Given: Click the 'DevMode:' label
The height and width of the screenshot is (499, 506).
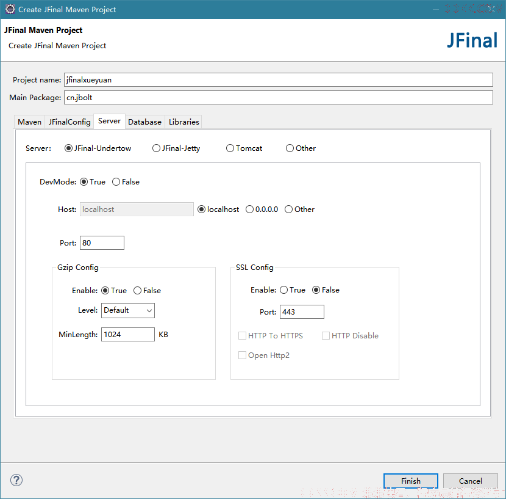Looking at the screenshot, I should pos(58,182).
